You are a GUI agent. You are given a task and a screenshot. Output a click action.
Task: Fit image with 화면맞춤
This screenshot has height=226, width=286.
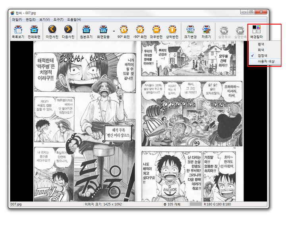(103, 32)
